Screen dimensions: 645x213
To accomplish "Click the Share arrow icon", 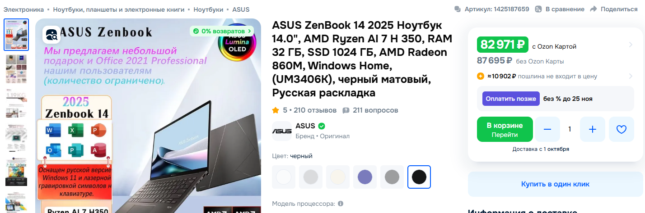I will tap(594, 9).
